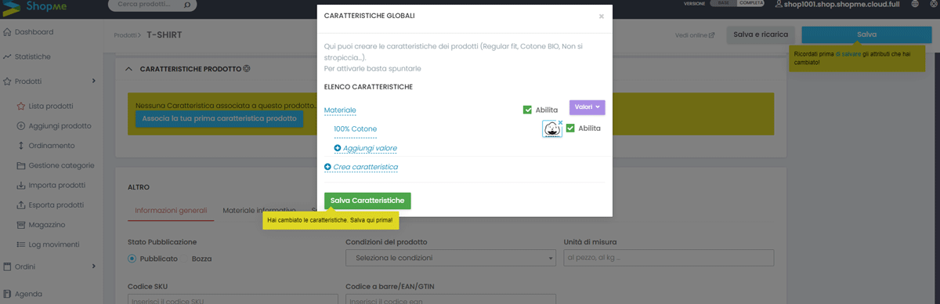940x304 pixels.
Task: Select the Lista prodotti star icon
Action: 21,106
